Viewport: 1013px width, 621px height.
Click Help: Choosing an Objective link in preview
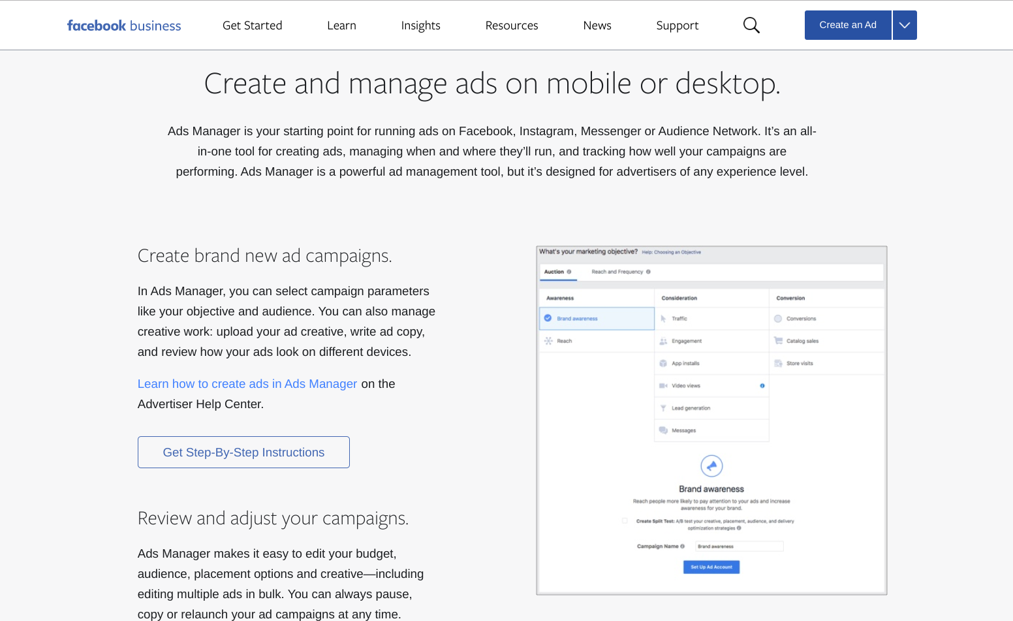pyautogui.click(x=671, y=252)
